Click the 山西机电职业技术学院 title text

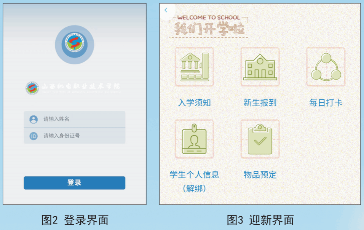(x=81, y=86)
